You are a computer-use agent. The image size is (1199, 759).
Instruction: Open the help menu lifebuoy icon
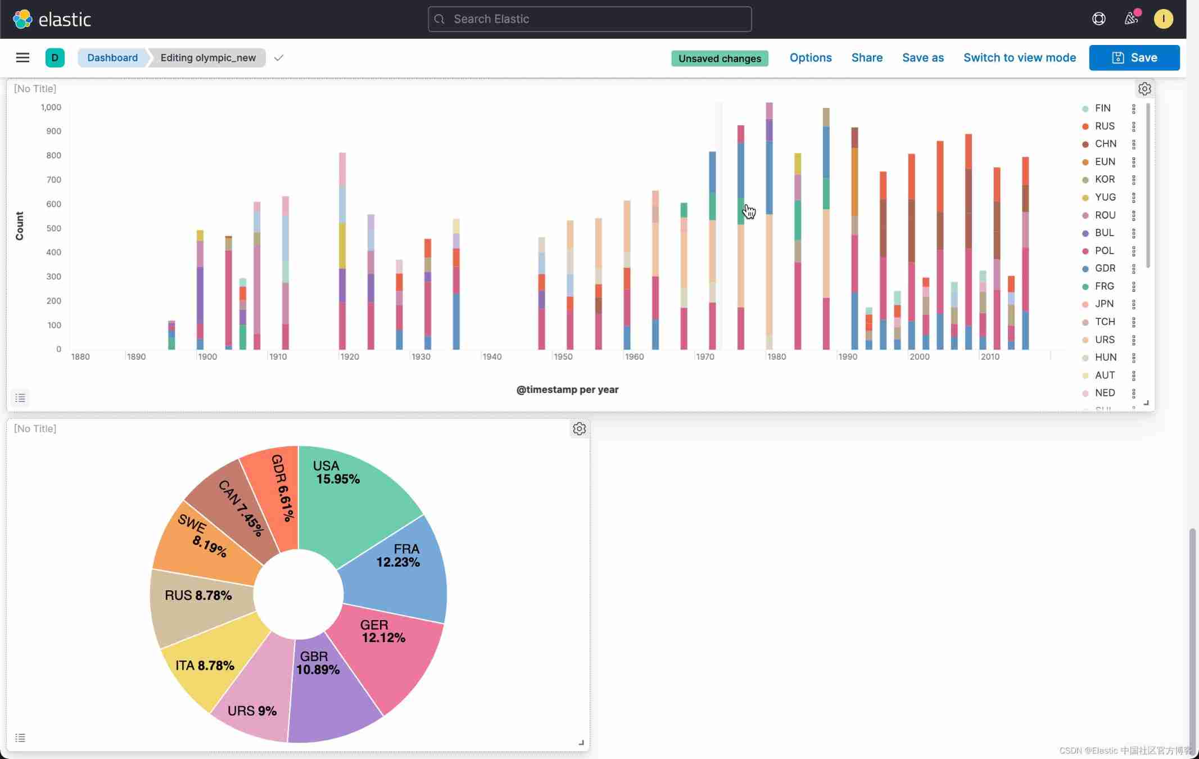(x=1098, y=19)
